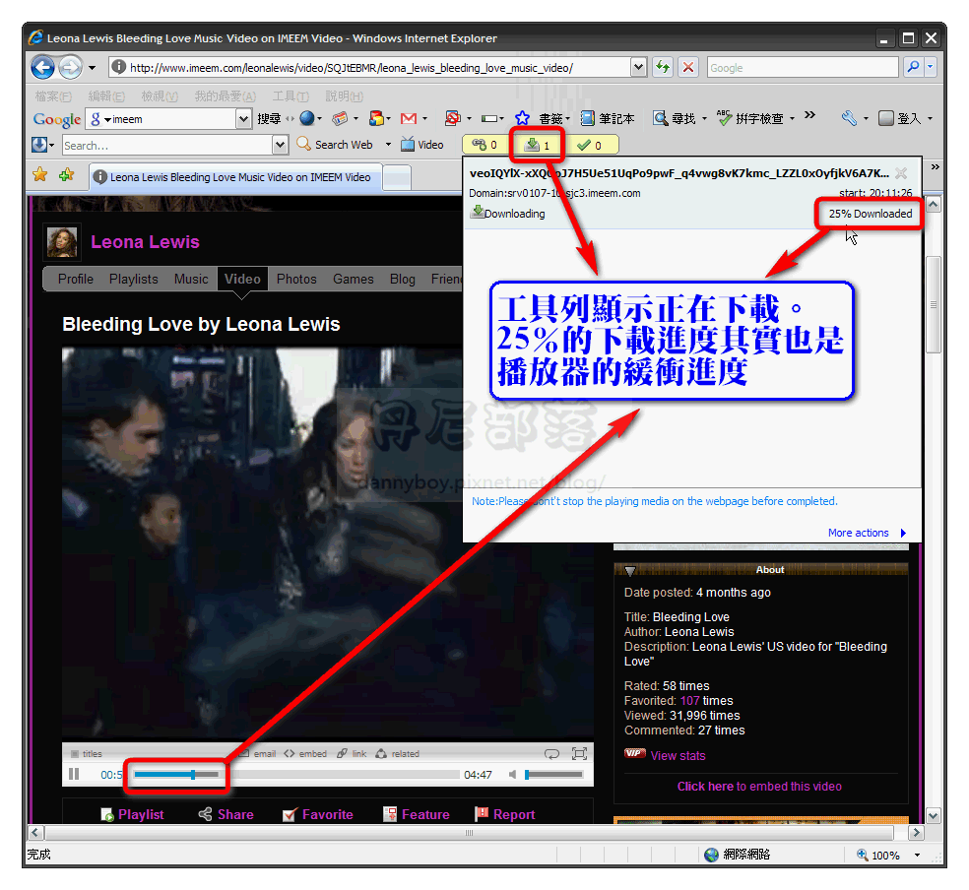
Task: Click the 筆記本 notebook icon
Action: [588, 118]
